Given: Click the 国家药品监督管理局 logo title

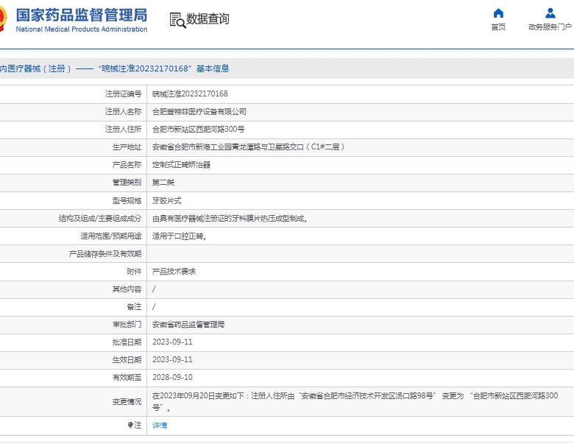Looking at the screenshot, I should pos(82,15).
